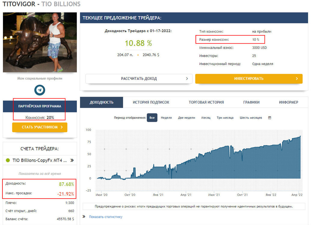This screenshot has width=311, height=225.
Task: Click the -21.92% max drawdown value
Action: (66, 194)
